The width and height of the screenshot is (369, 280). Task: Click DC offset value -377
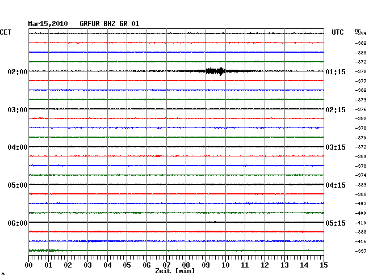point(360,81)
